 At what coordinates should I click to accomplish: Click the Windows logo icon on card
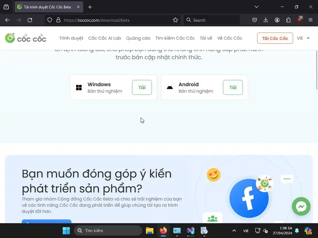(79, 87)
